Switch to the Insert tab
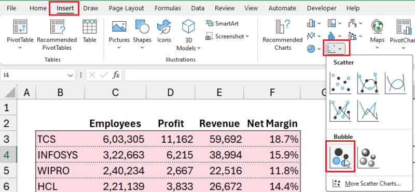The image size is (415, 192). pyautogui.click(x=65, y=8)
